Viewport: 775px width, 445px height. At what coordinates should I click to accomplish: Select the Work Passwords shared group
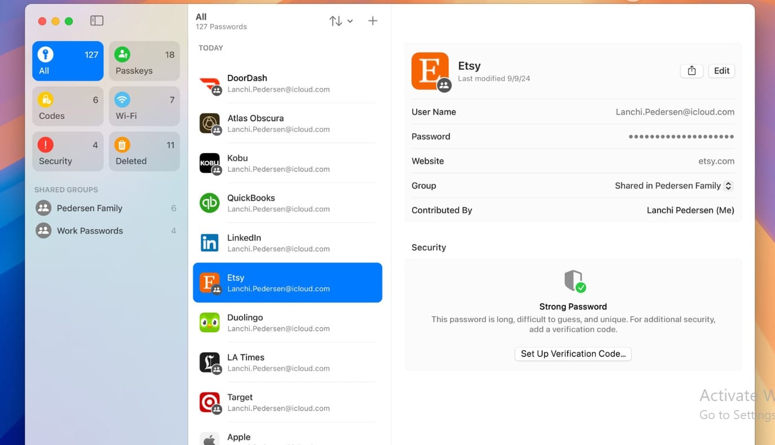105,230
